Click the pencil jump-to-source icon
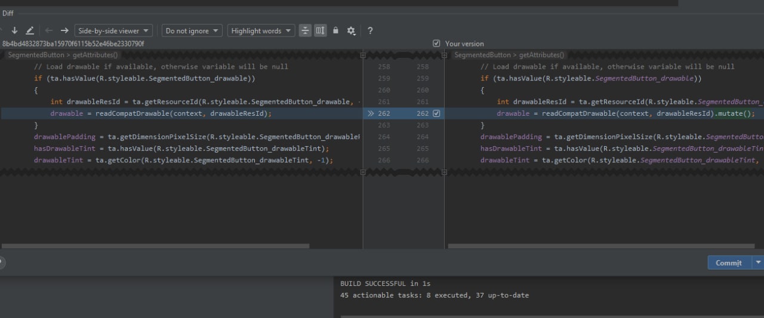Screen dimensions: 764x318 [30, 30]
